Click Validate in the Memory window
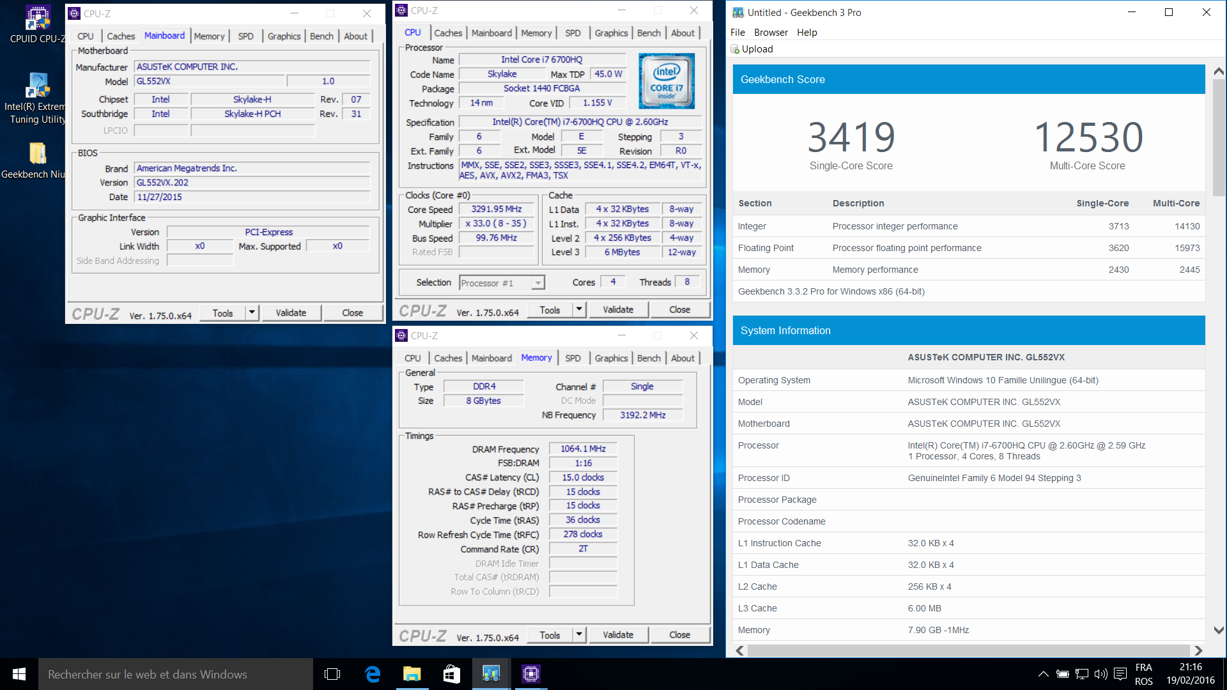1227x690 pixels. pos(618,635)
